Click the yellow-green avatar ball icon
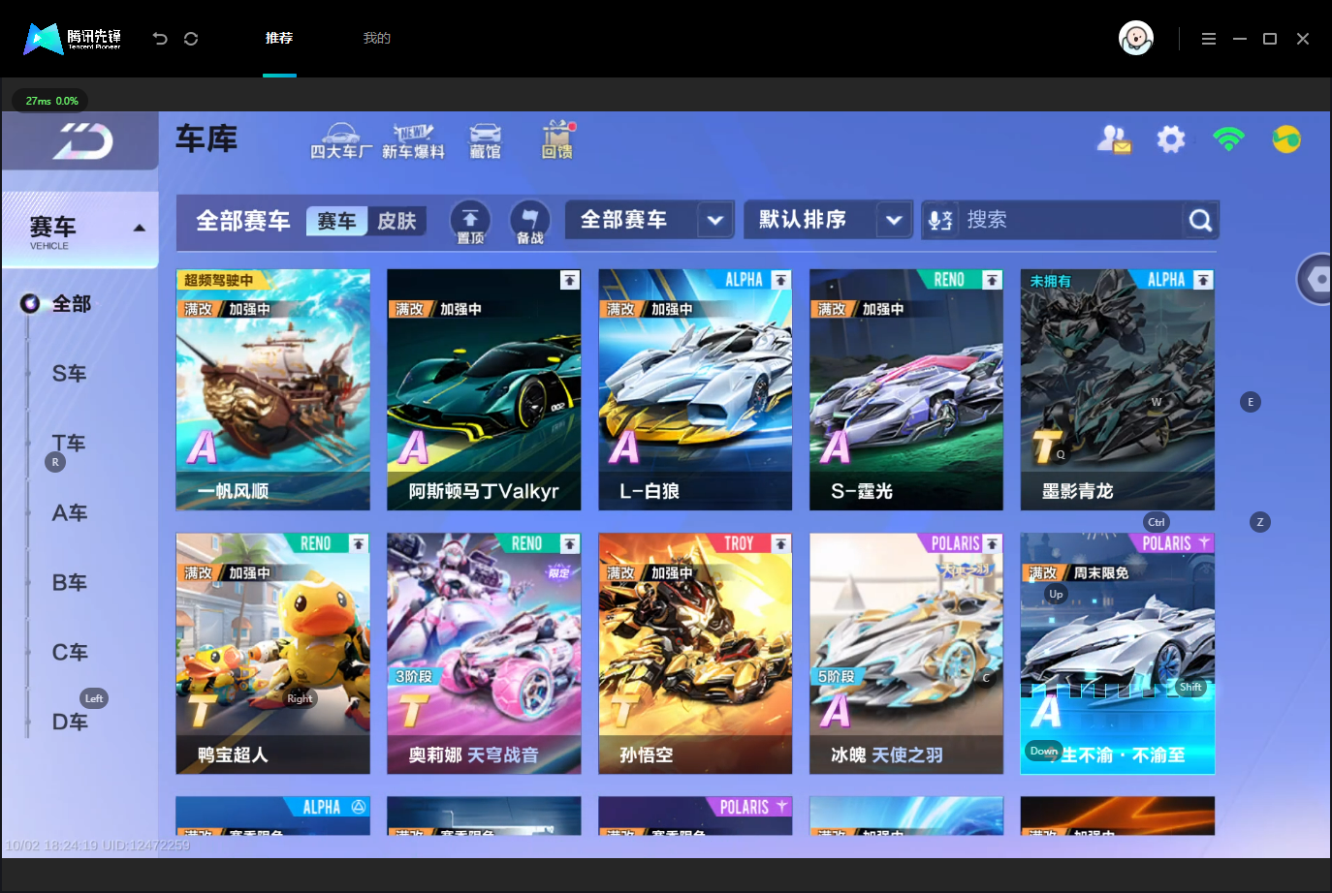1332x893 pixels. [x=1286, y=139]
